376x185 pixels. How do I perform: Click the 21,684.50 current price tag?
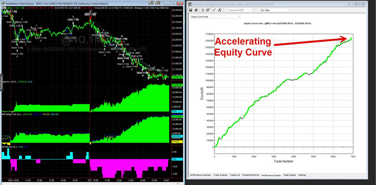tap(178, 77)
